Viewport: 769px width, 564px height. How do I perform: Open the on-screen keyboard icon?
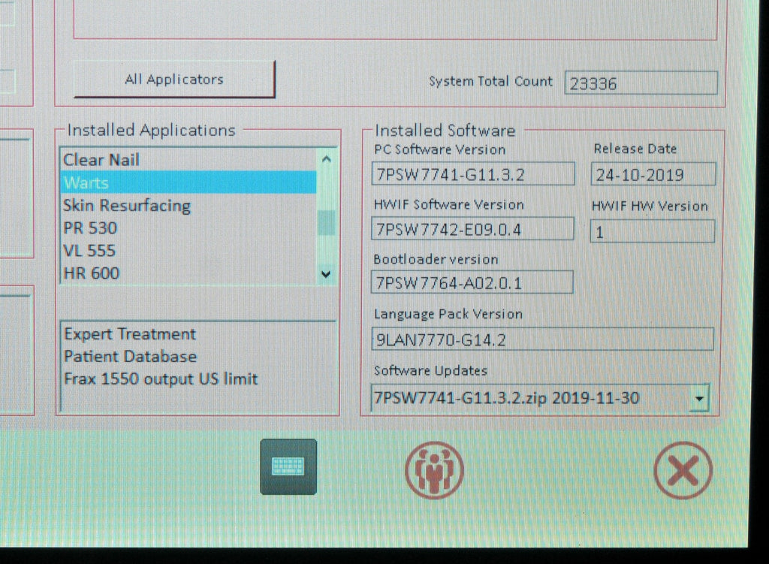click(288, 466)
